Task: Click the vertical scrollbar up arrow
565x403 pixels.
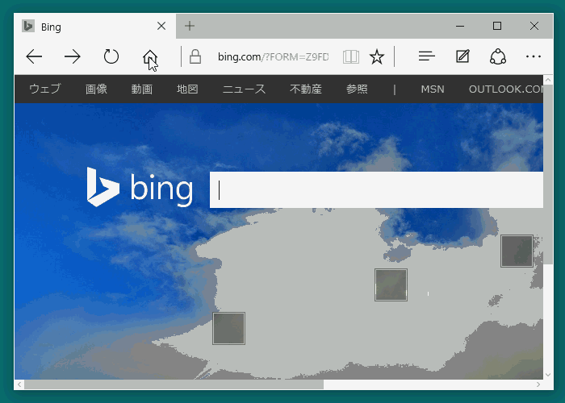Action: pyautogui.click(x=548, y=80)
